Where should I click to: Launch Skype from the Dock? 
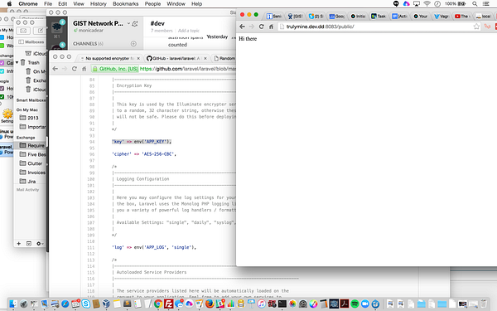coord(86,304)
